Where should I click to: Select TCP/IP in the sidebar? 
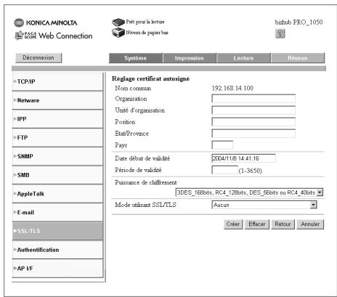coord(57,81)
